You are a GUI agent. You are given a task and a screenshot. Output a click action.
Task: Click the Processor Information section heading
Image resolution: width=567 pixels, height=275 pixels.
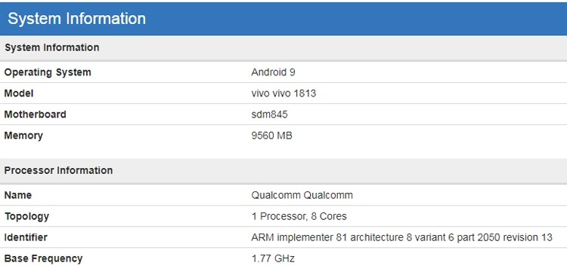tap(58, 170)
